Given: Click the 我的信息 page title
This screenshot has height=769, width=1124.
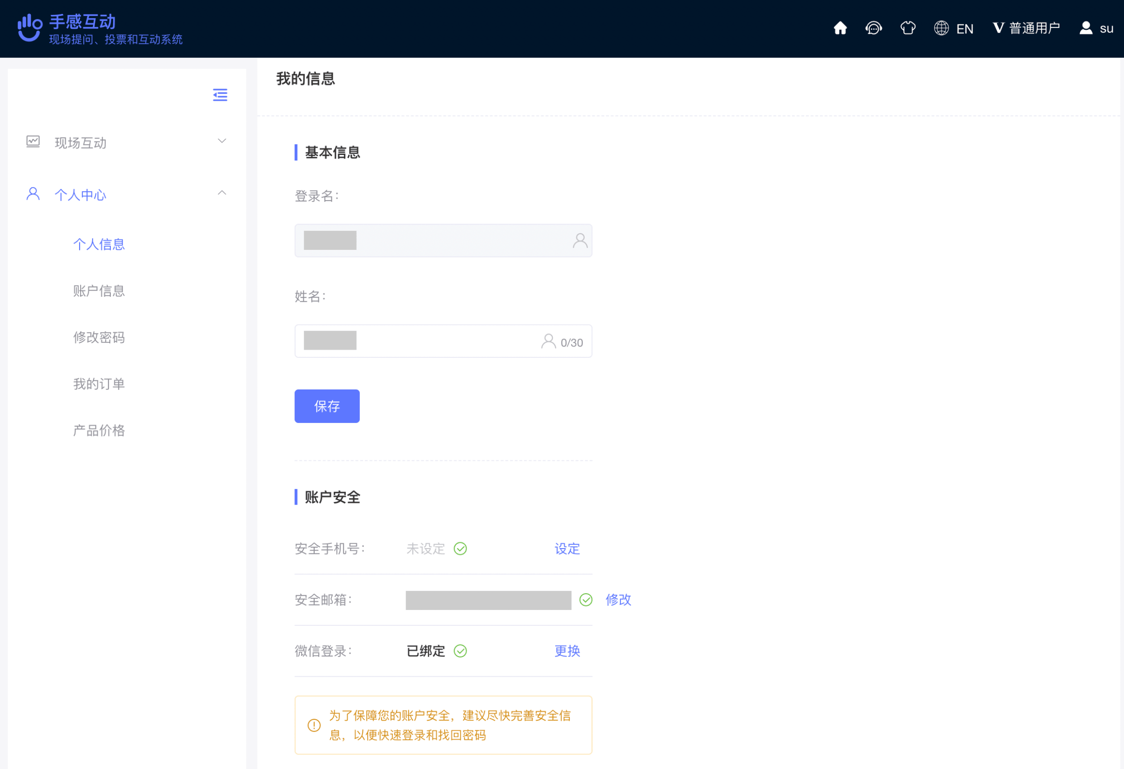Looking at the screenshot, I should pos(306,78).
